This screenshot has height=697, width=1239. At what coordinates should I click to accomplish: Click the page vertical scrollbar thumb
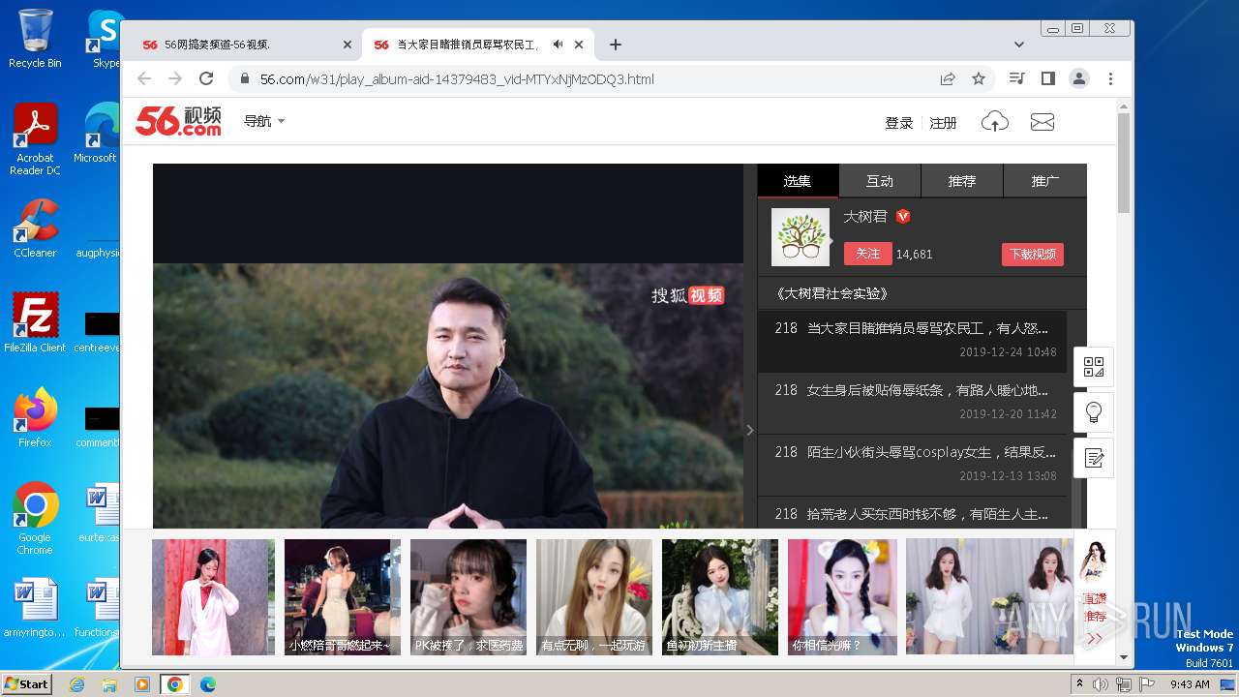(x=1124, y=163)
